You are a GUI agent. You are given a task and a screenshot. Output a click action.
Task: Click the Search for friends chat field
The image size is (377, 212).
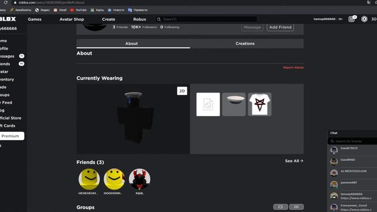[x=352, y=141]
